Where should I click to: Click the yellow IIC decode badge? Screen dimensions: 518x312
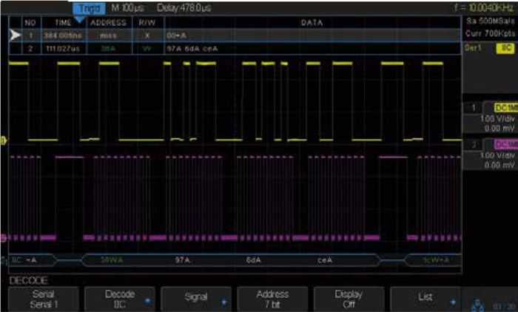pos(505,48)
